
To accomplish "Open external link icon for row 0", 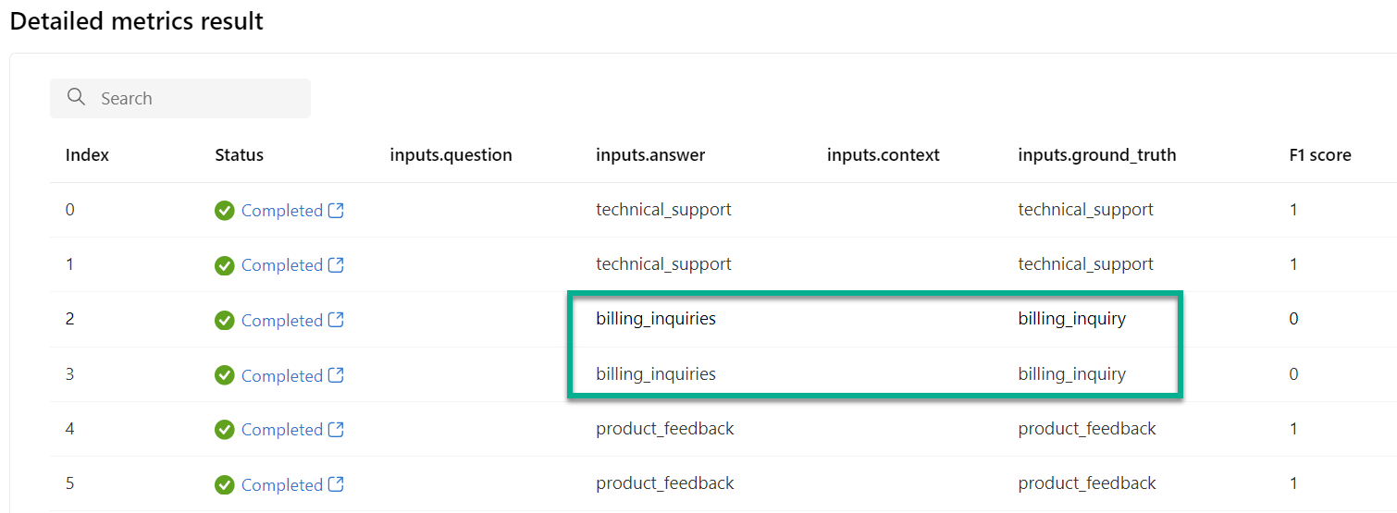I will click(x=336, y=211).
